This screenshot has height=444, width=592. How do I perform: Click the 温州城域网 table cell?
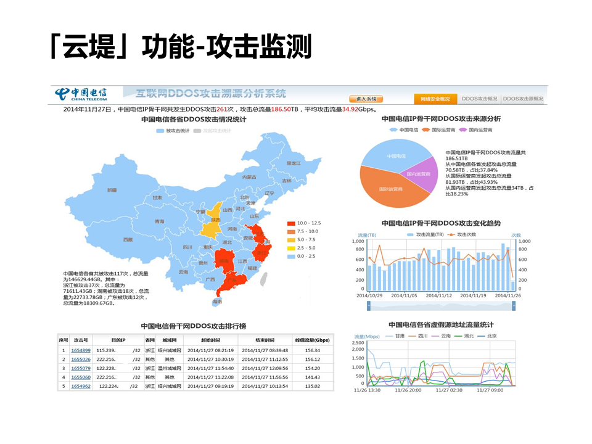170,368
